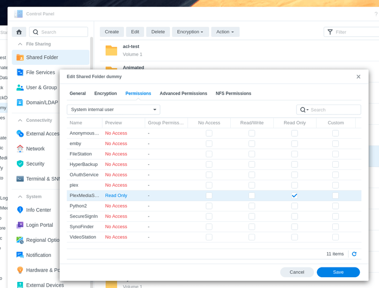Uncheck Read Only for PlexMediaServer
Screen dimensions: 379x288
(x=294, y=196)
